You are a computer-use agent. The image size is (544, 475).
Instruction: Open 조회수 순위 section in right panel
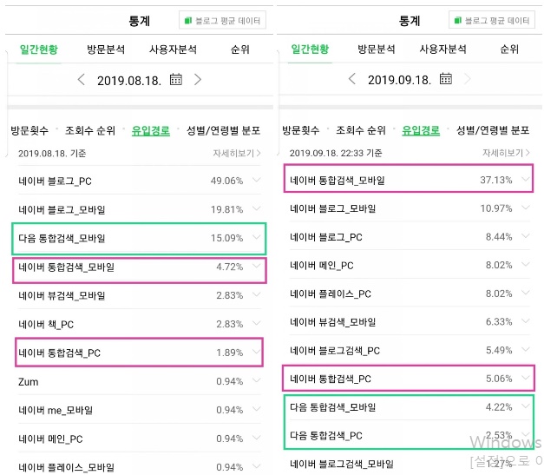click(x=361, y=130)
